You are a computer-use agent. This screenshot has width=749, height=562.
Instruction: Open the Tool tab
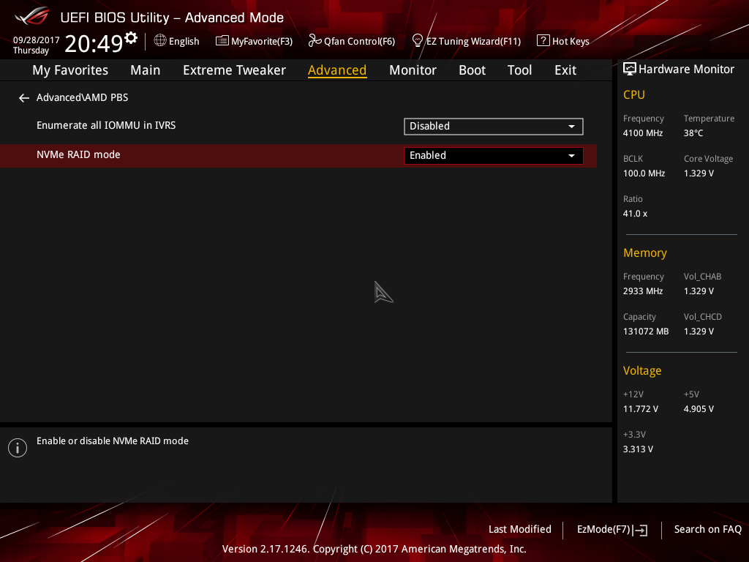tap(519, 70)
